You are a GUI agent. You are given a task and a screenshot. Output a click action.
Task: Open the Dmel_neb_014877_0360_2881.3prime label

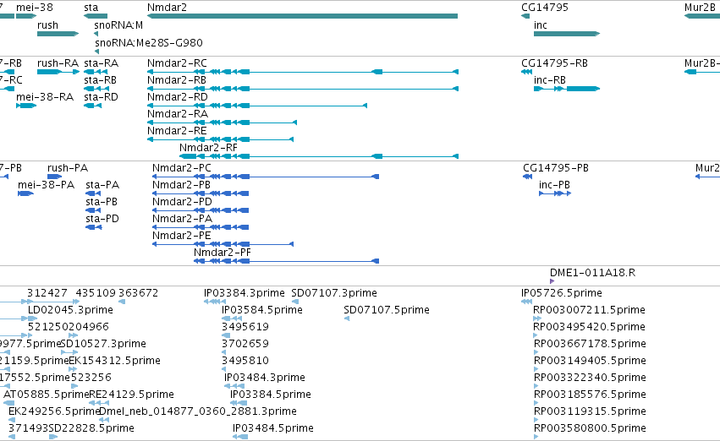(198, 411)
